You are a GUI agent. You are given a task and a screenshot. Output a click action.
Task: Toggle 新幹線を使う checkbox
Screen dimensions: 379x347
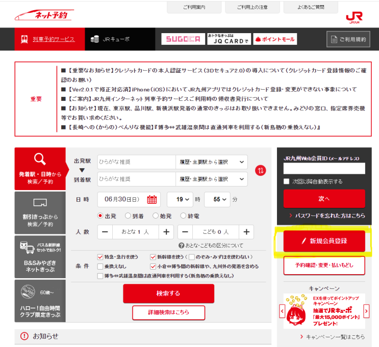coord(153,257)
